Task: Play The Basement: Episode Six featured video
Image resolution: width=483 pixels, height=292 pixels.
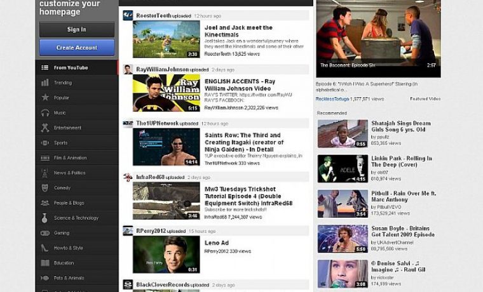Action: pos(378,39)
